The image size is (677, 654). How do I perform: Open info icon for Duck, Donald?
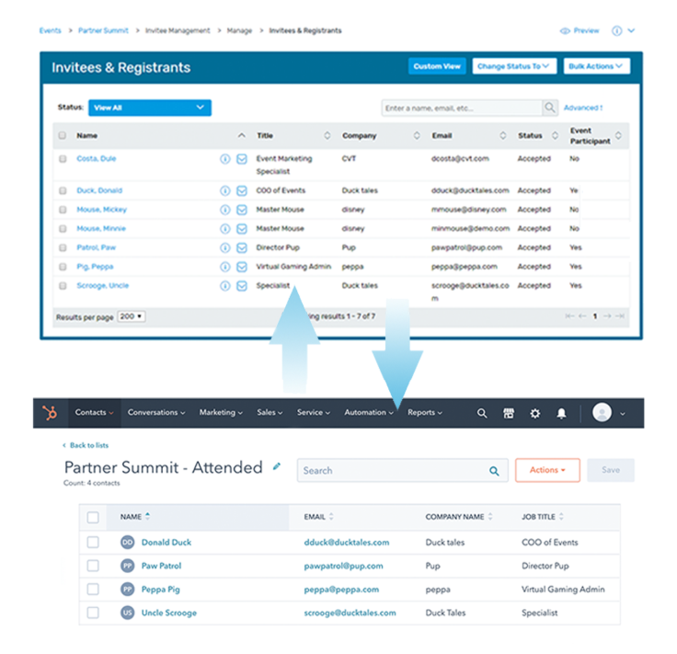click(x=225, y=190)
